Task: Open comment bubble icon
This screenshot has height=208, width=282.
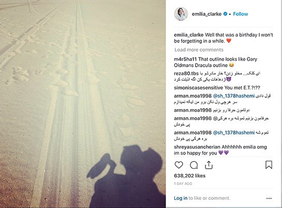Action: pos(194,165)
